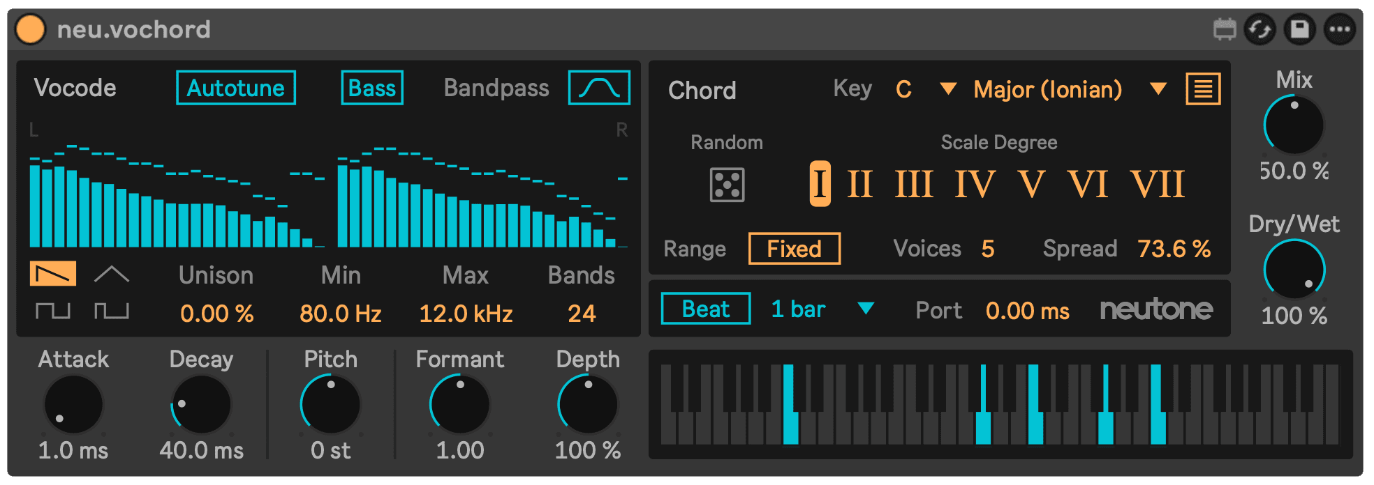Open the 1 bar beat length dropdown
Screen dimensions: 1374x485
pyautogui.click(x=865, y=308)
